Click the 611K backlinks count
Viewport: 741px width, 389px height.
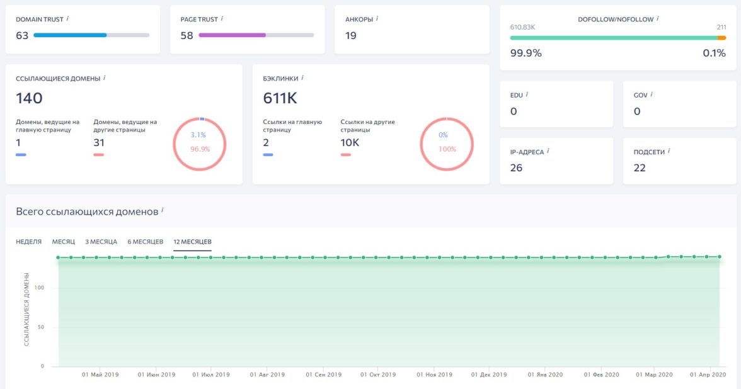(280, 98)
